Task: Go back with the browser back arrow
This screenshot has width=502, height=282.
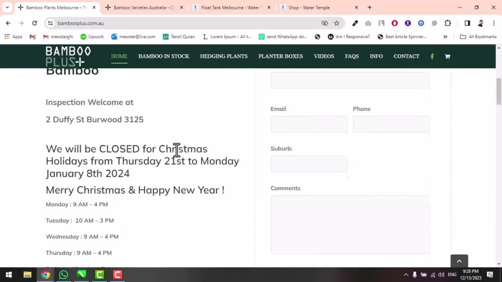Action: [x=8, y=23]
